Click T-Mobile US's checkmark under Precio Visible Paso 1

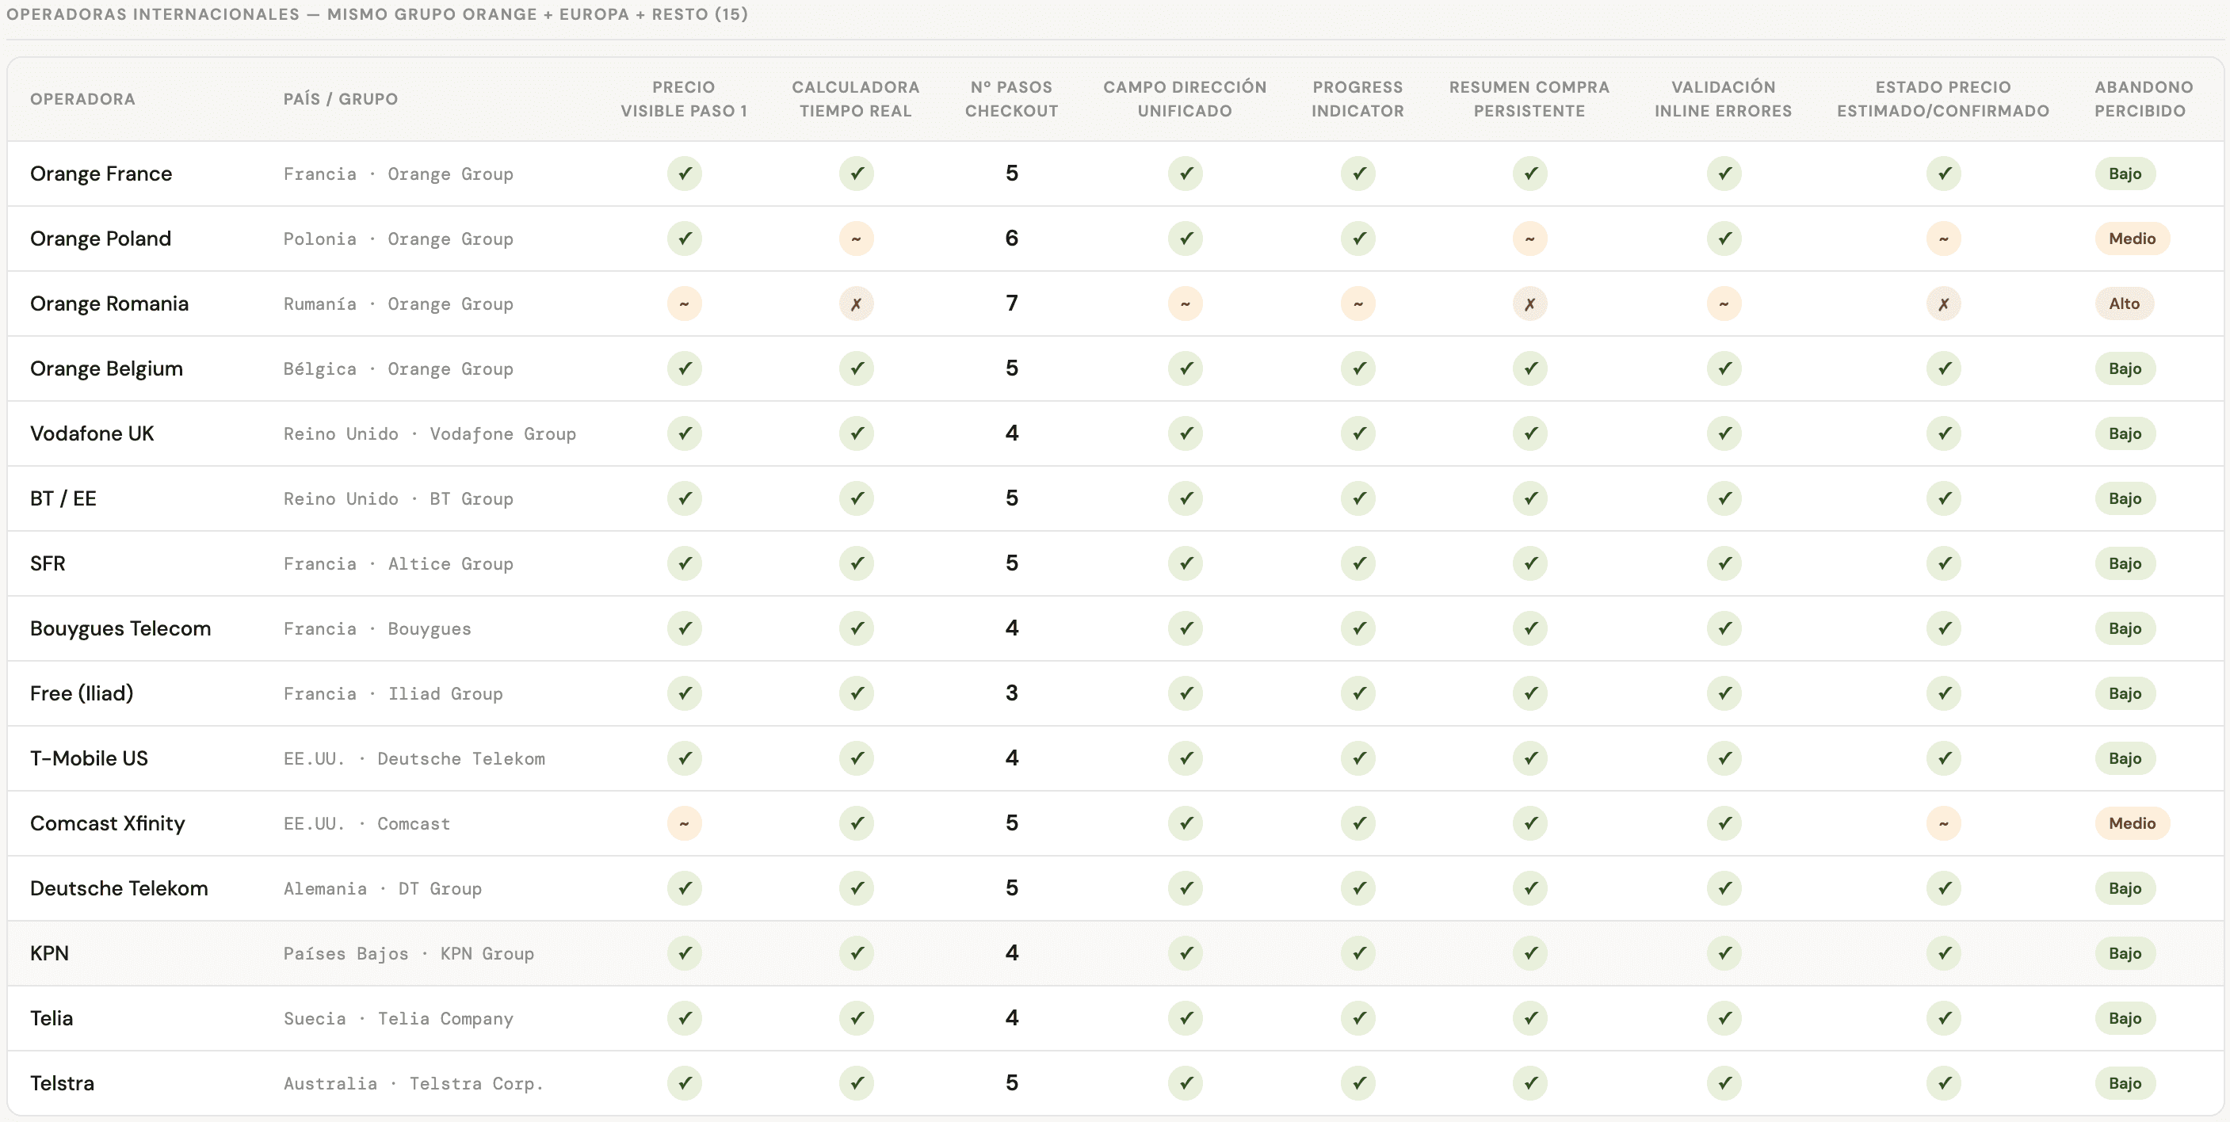point(684,758)
